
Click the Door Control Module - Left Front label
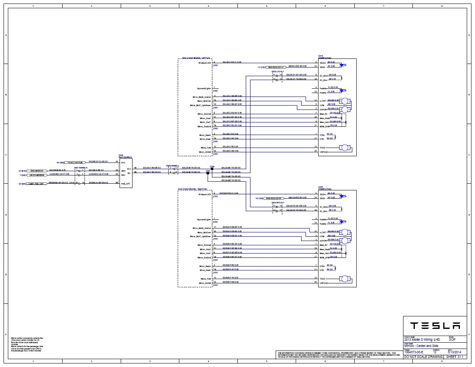pos(197,57)
